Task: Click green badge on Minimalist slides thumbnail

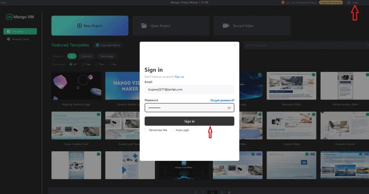Action: coord(313,75)
